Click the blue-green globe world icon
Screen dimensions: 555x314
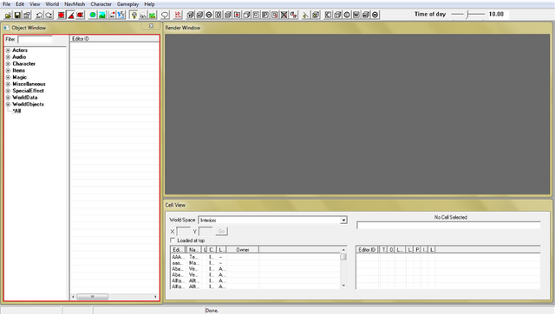(x=93, y=15)
